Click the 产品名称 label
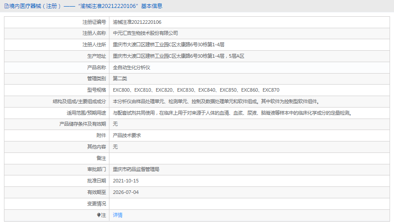Viewport: 394px width, 223px height. pyautogui.click(x=97, y=67)
